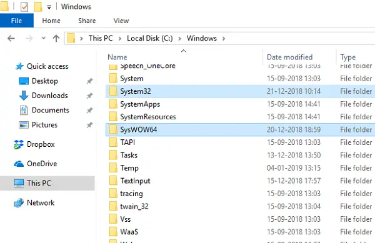Select the SysWOW64 folder row
The height and width of the screenshot is (243, 375).
point(240,130)
